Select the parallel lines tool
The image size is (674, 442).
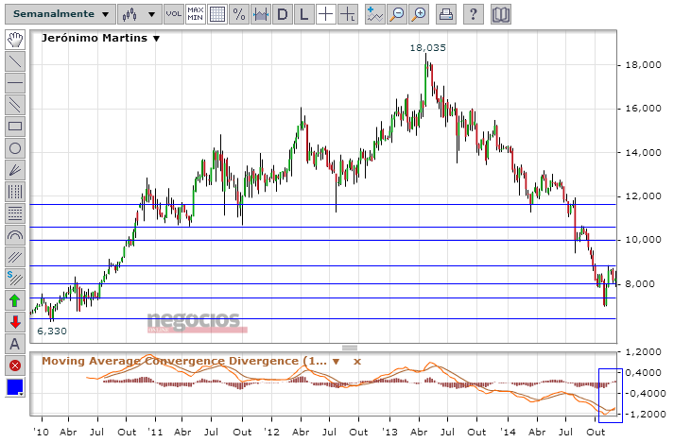(x=15, y=105)
